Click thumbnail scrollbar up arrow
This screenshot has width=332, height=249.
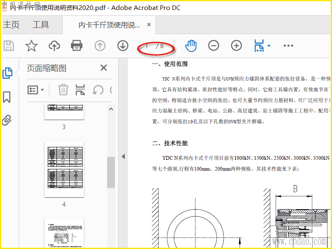point(111,109)
